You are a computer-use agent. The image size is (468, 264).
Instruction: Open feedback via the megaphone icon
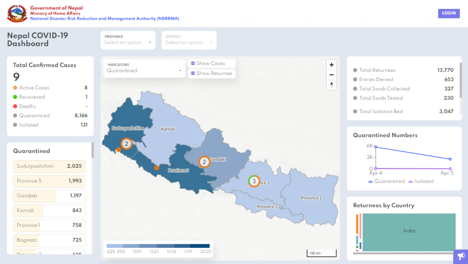pyautogui.click(x=461, y=257)
